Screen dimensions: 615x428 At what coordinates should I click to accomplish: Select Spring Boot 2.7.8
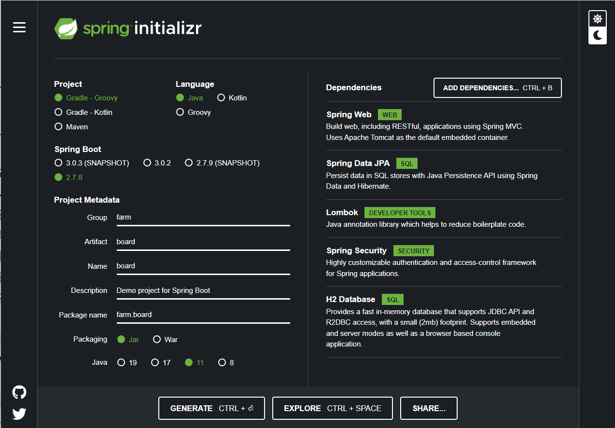tap(68, 177)
